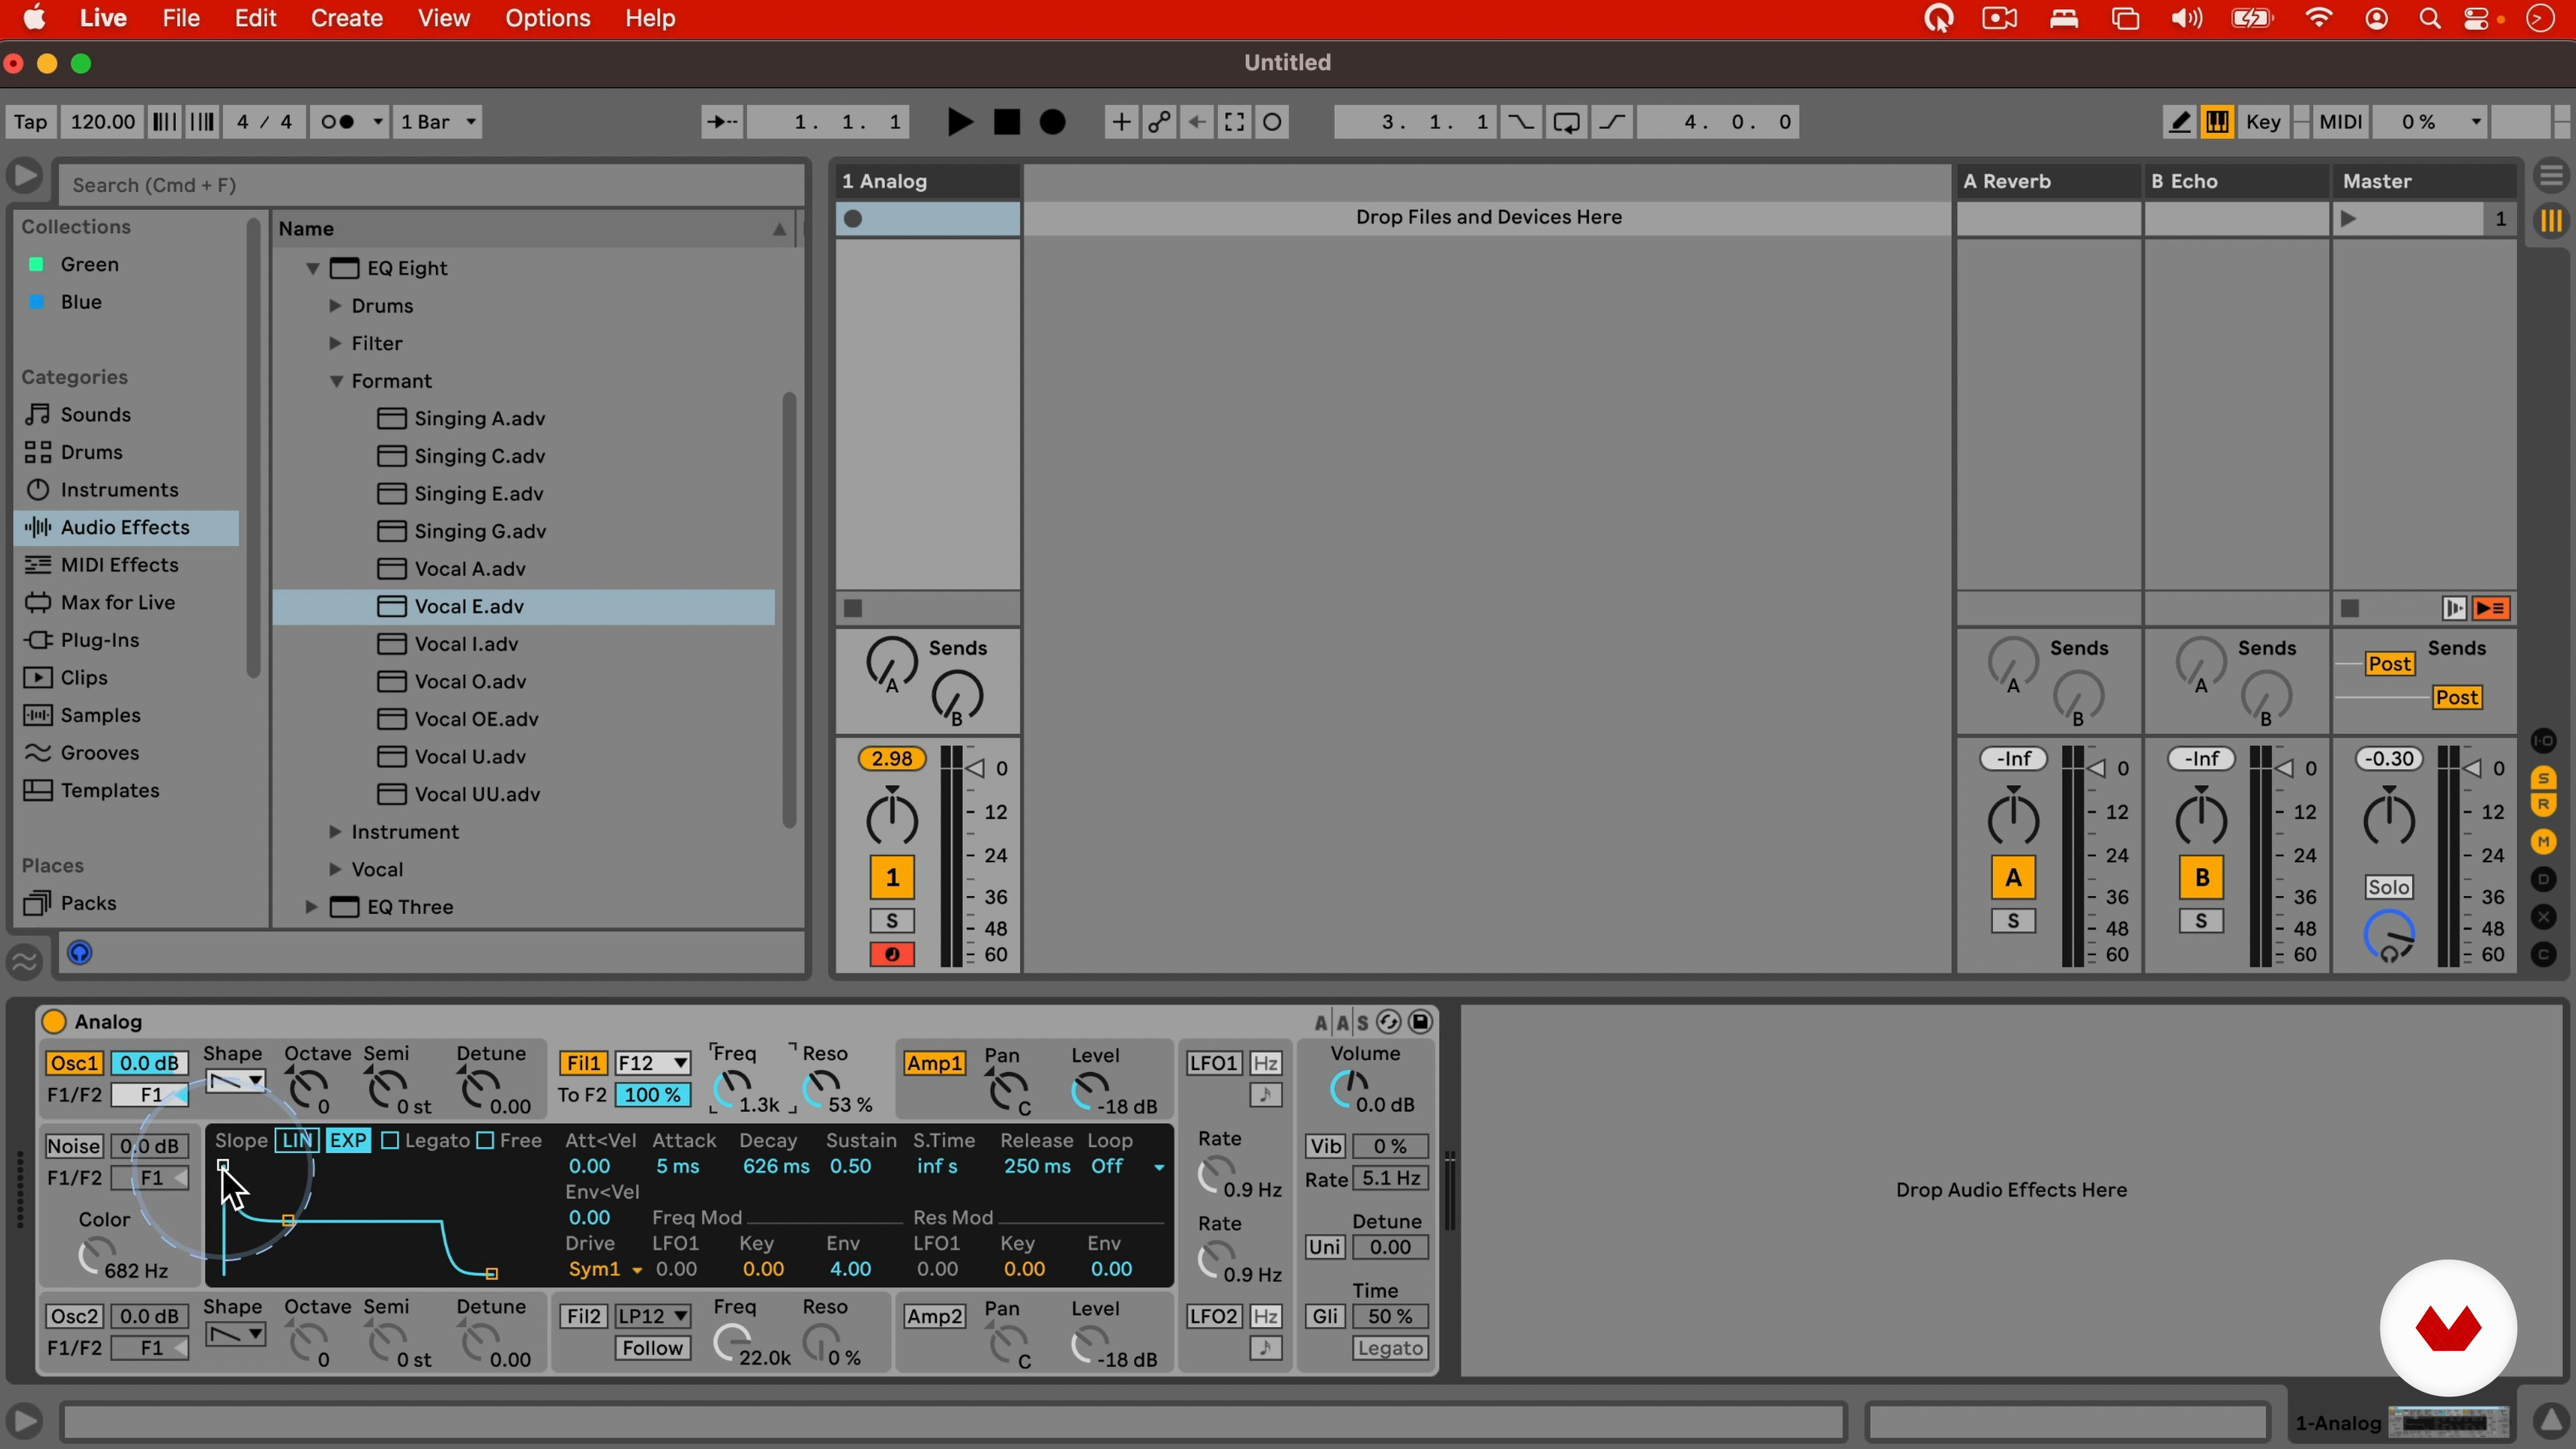Open the F12 filter type dropdown
This screenshot has width=2576, height=1449.
pyautogui.click(x=652, y=1063)
